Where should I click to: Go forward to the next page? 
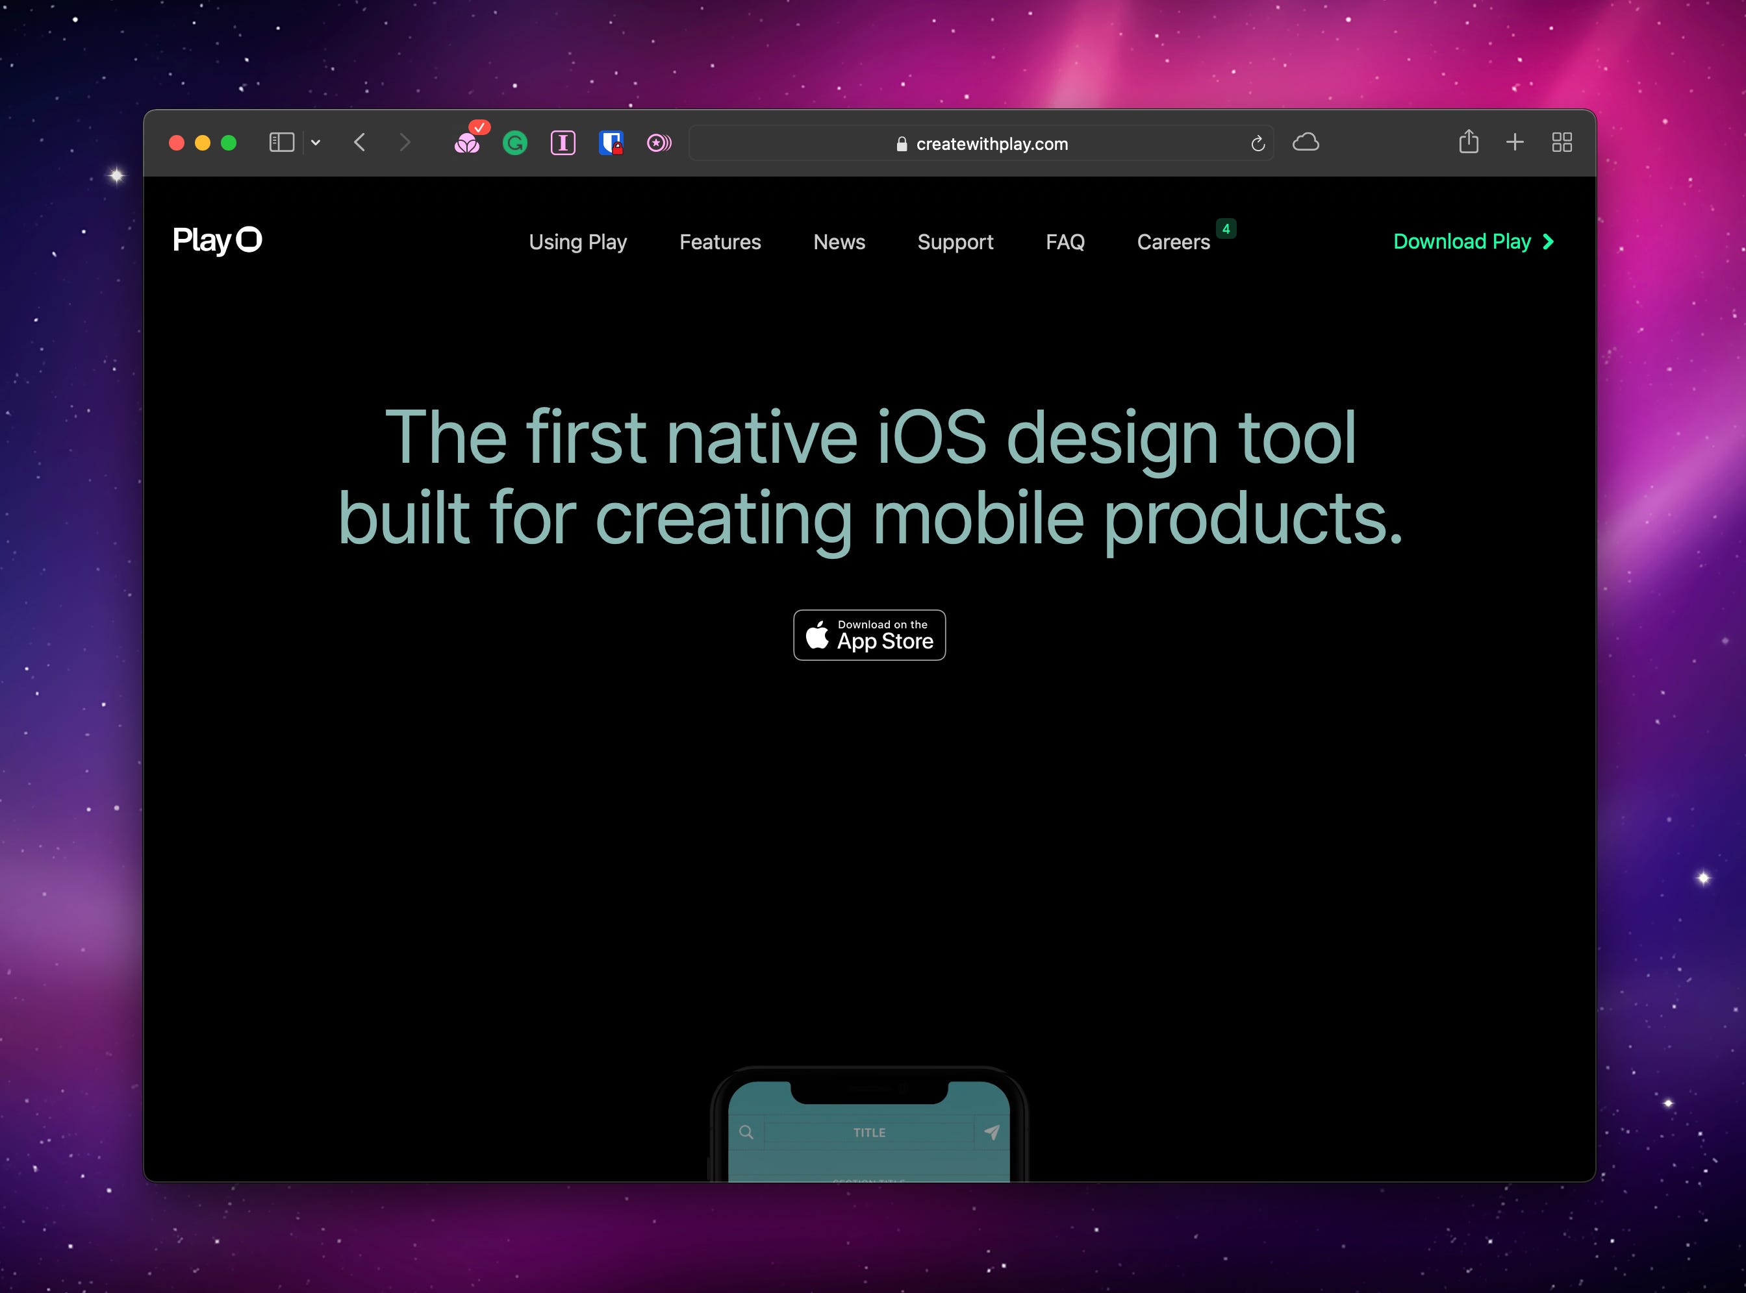[404, 142]
